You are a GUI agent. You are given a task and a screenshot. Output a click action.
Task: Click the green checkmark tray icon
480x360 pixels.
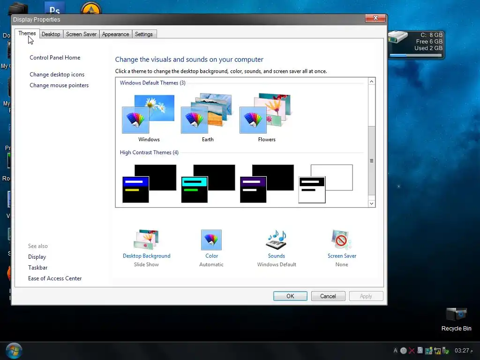click(x=445, y=351)
